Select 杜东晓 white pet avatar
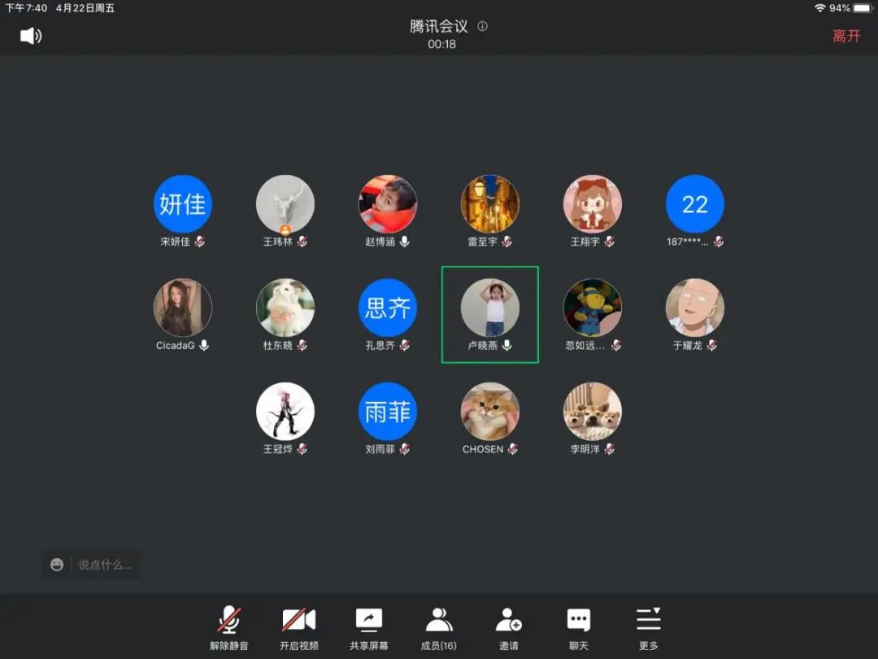The height and width of the screenshot is (659, 878). 285,308
